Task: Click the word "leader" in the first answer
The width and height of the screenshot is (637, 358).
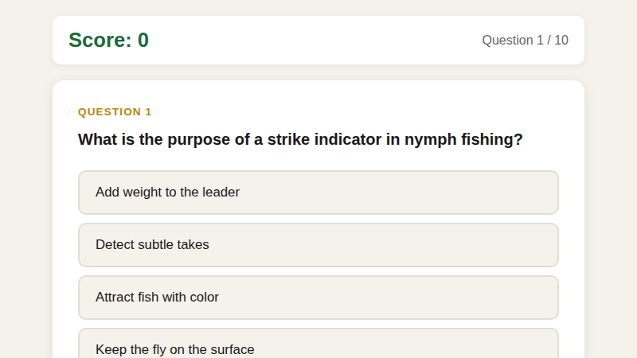Action: [x=221, y=193]
